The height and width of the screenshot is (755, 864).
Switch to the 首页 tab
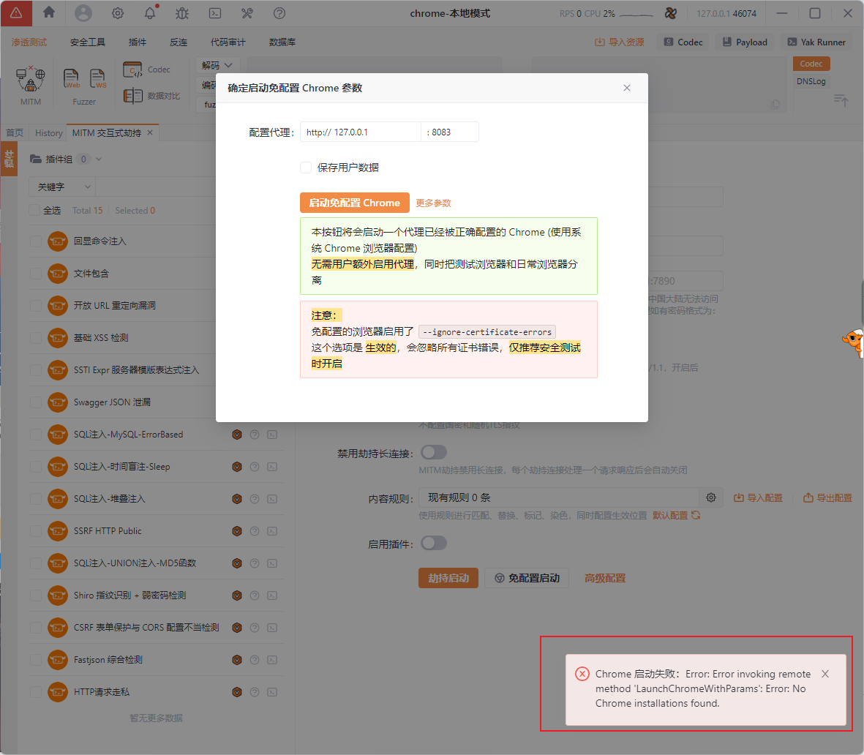point(15,133)
